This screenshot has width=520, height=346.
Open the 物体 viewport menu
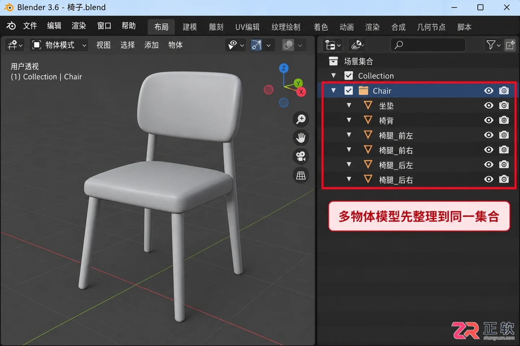pos(175,45)
